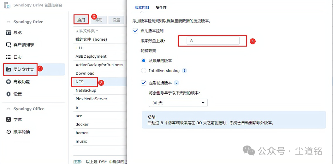Screen dimensions: 333x164
Task: Open the 30 天 days dropdown
Action: pyautogui.click(x=178, y=103)
